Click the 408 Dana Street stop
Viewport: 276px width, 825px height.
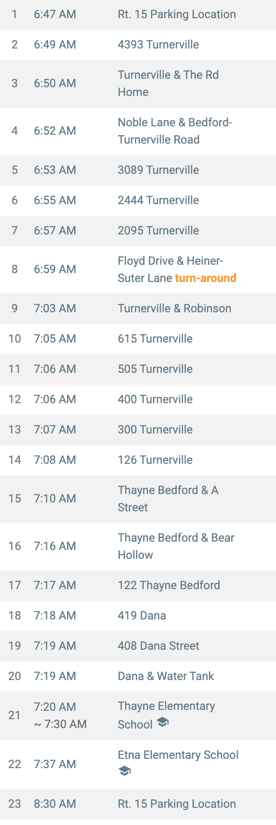pyautogui.click(x=138, y=646)
